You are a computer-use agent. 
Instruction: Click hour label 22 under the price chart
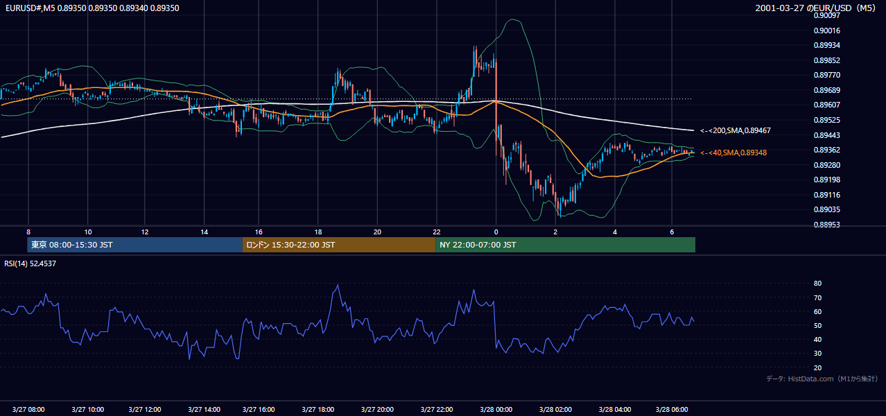437,232
